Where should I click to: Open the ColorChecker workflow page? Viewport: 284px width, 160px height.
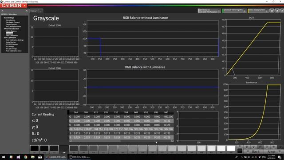[11, 42]
